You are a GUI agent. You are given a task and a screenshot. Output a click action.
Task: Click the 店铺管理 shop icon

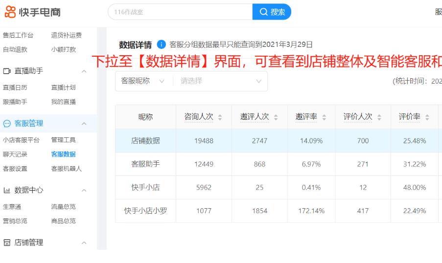coord(7,242)
